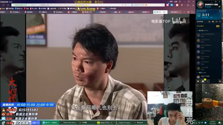Viewport: 223px width, 125px height.
Task: Click the summoner profile avatar in League client
Action: (x=200, y=4)
